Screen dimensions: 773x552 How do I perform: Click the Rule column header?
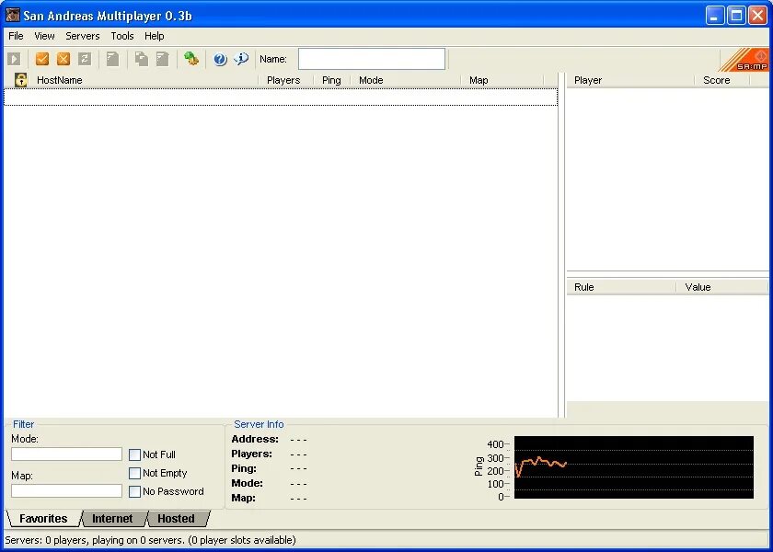(621, 287)
